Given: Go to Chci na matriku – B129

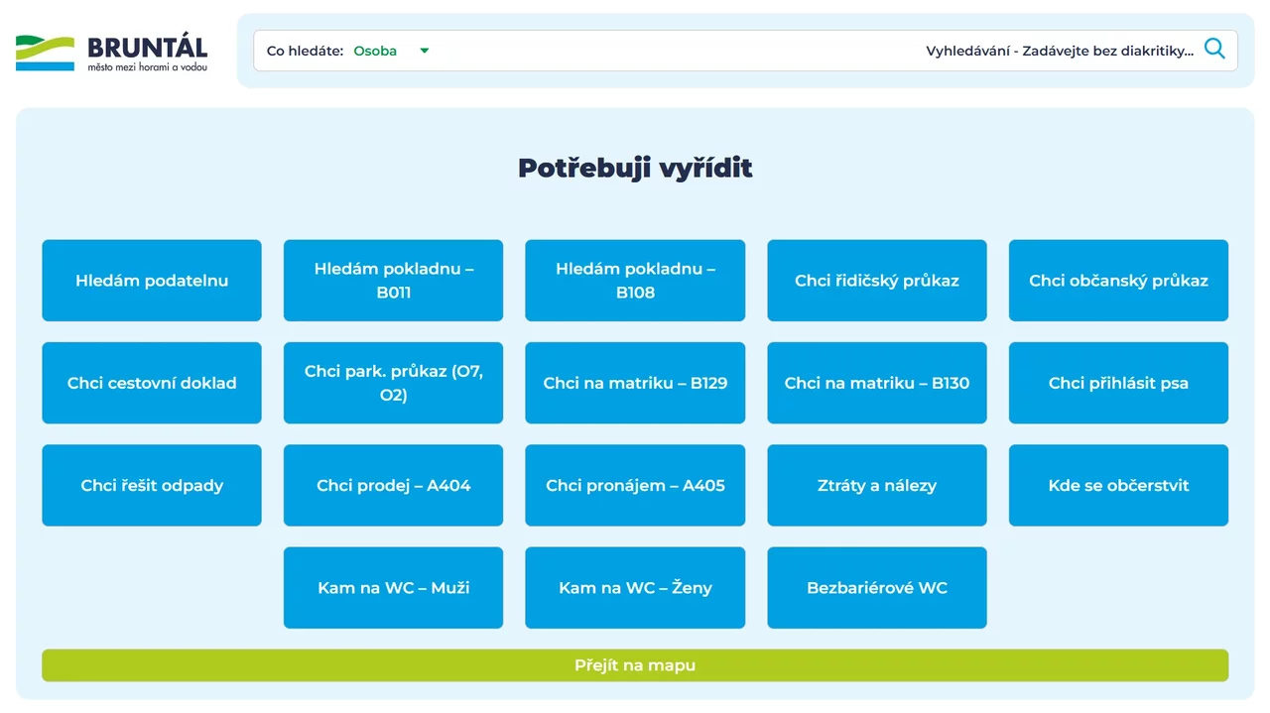Looking at the screenshot, I should [635, 383].
